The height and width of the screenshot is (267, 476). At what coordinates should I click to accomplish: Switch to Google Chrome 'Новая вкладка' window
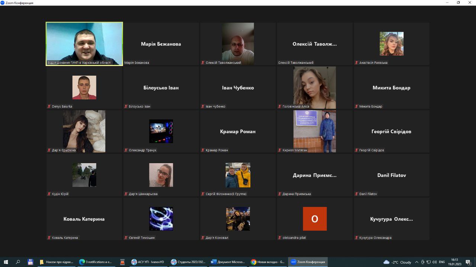coord(268,262)
